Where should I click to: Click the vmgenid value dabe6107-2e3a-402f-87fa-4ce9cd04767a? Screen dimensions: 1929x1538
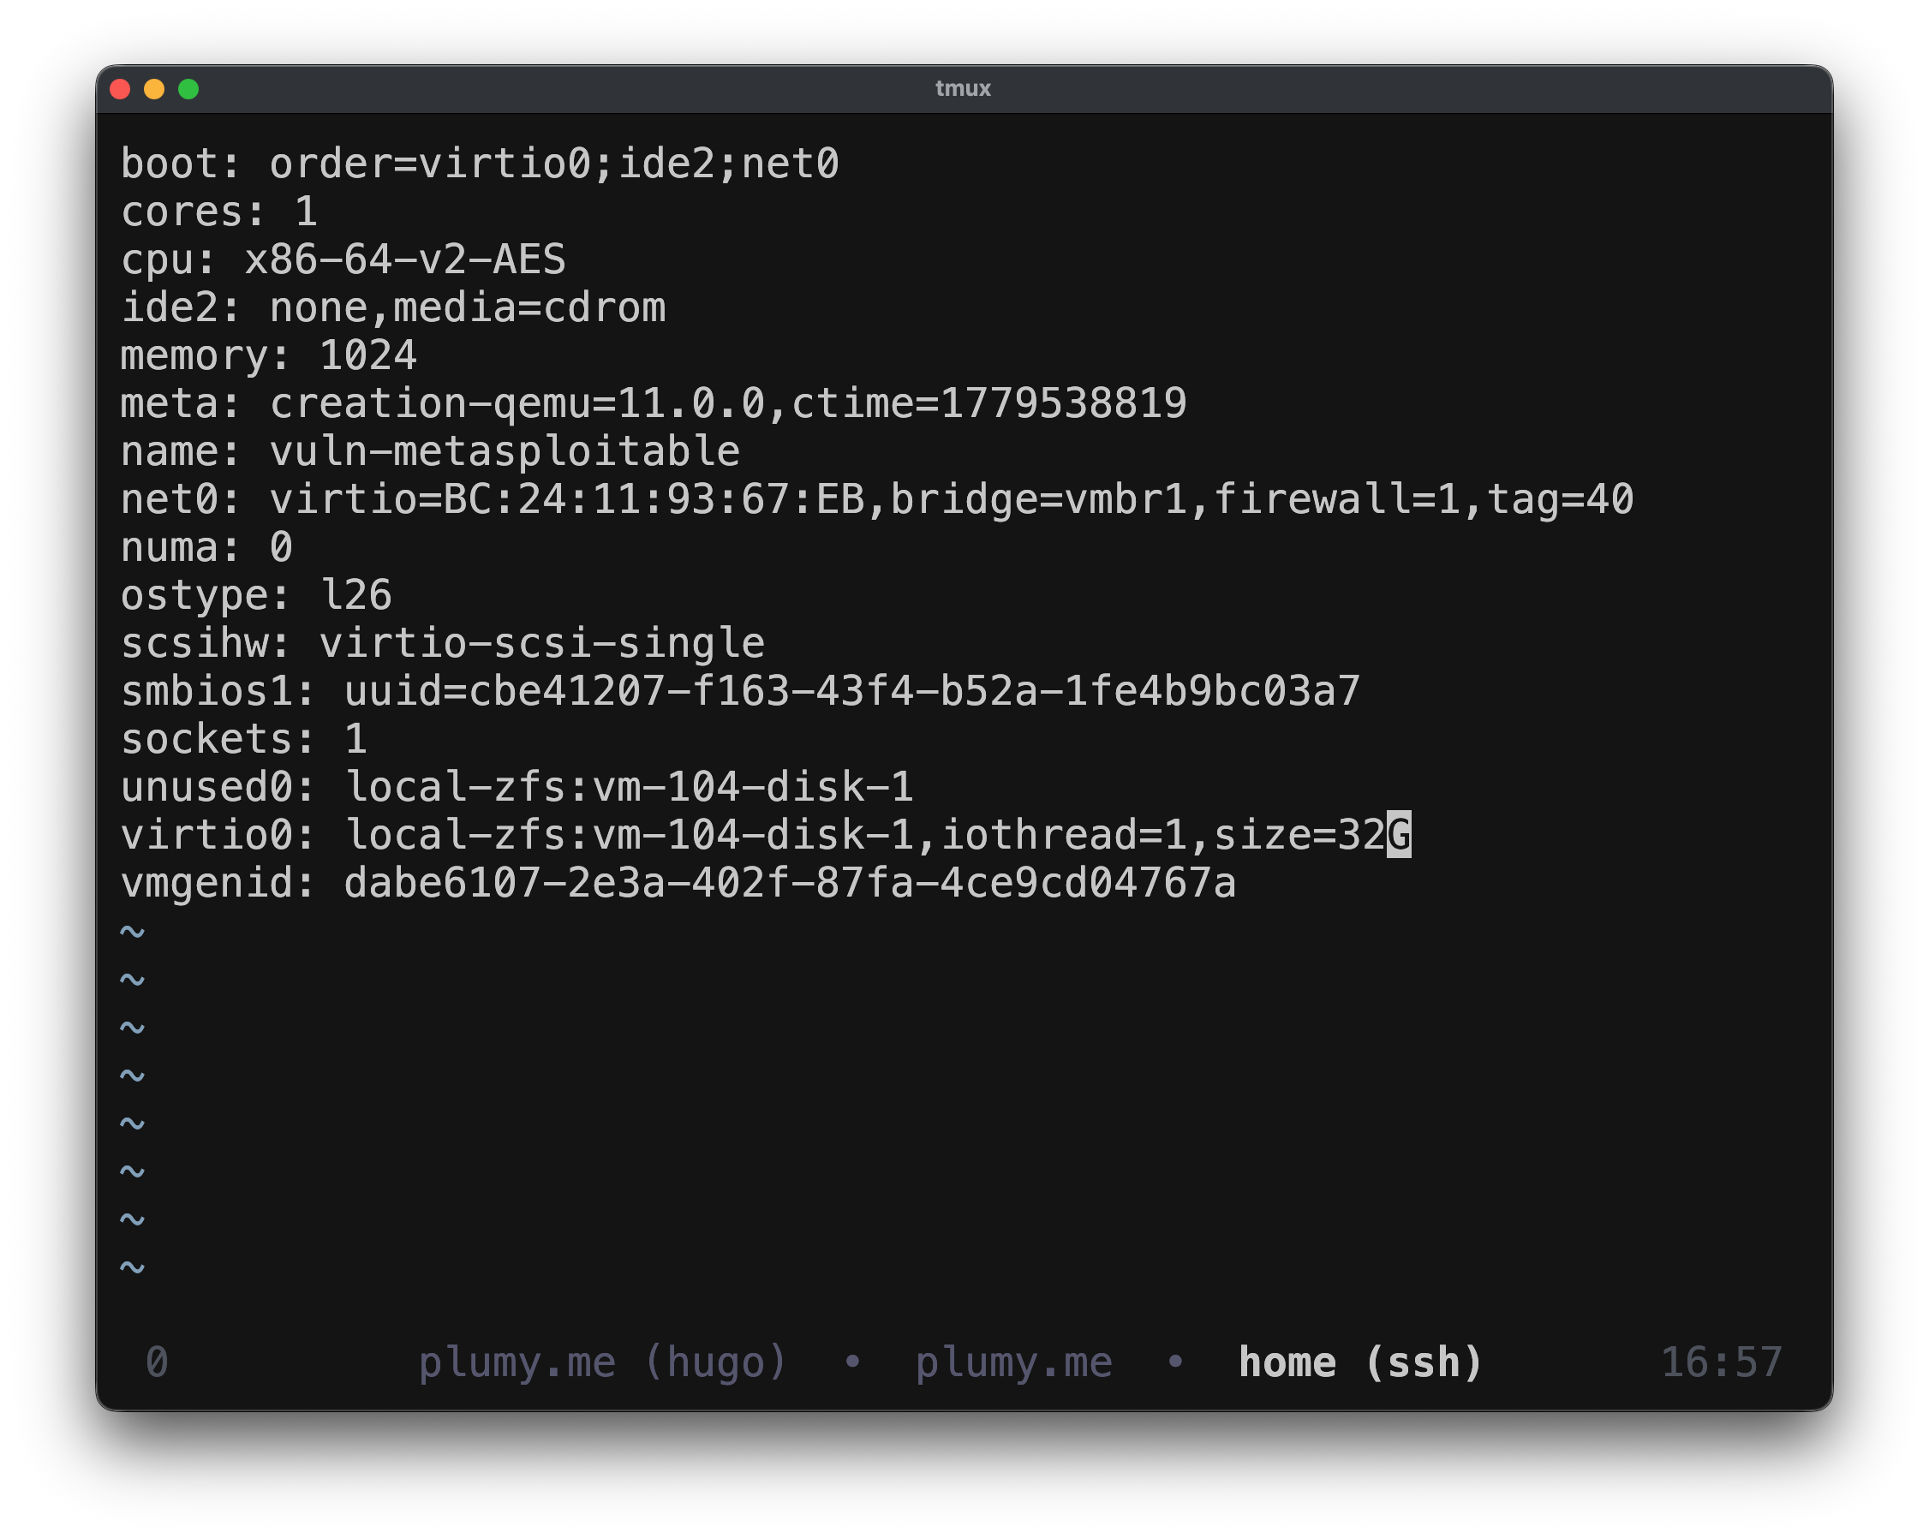(x=790, y=884)
